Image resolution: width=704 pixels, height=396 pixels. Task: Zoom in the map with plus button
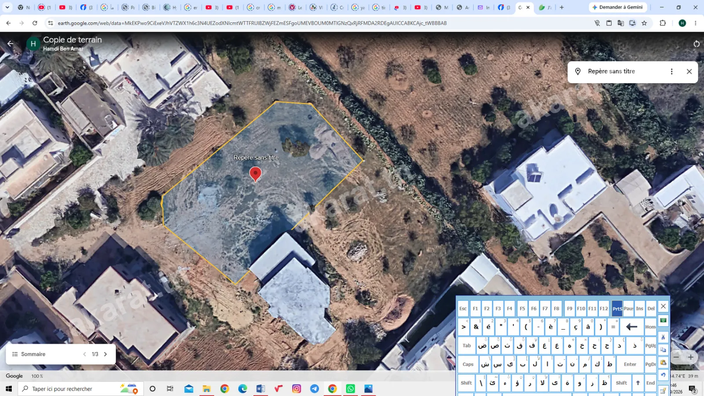click(x=691, y=357)
